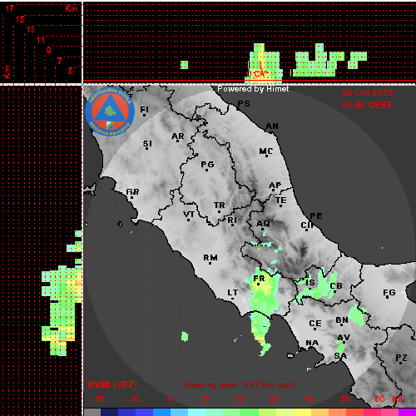Click the TE city label

click(281, 201)
